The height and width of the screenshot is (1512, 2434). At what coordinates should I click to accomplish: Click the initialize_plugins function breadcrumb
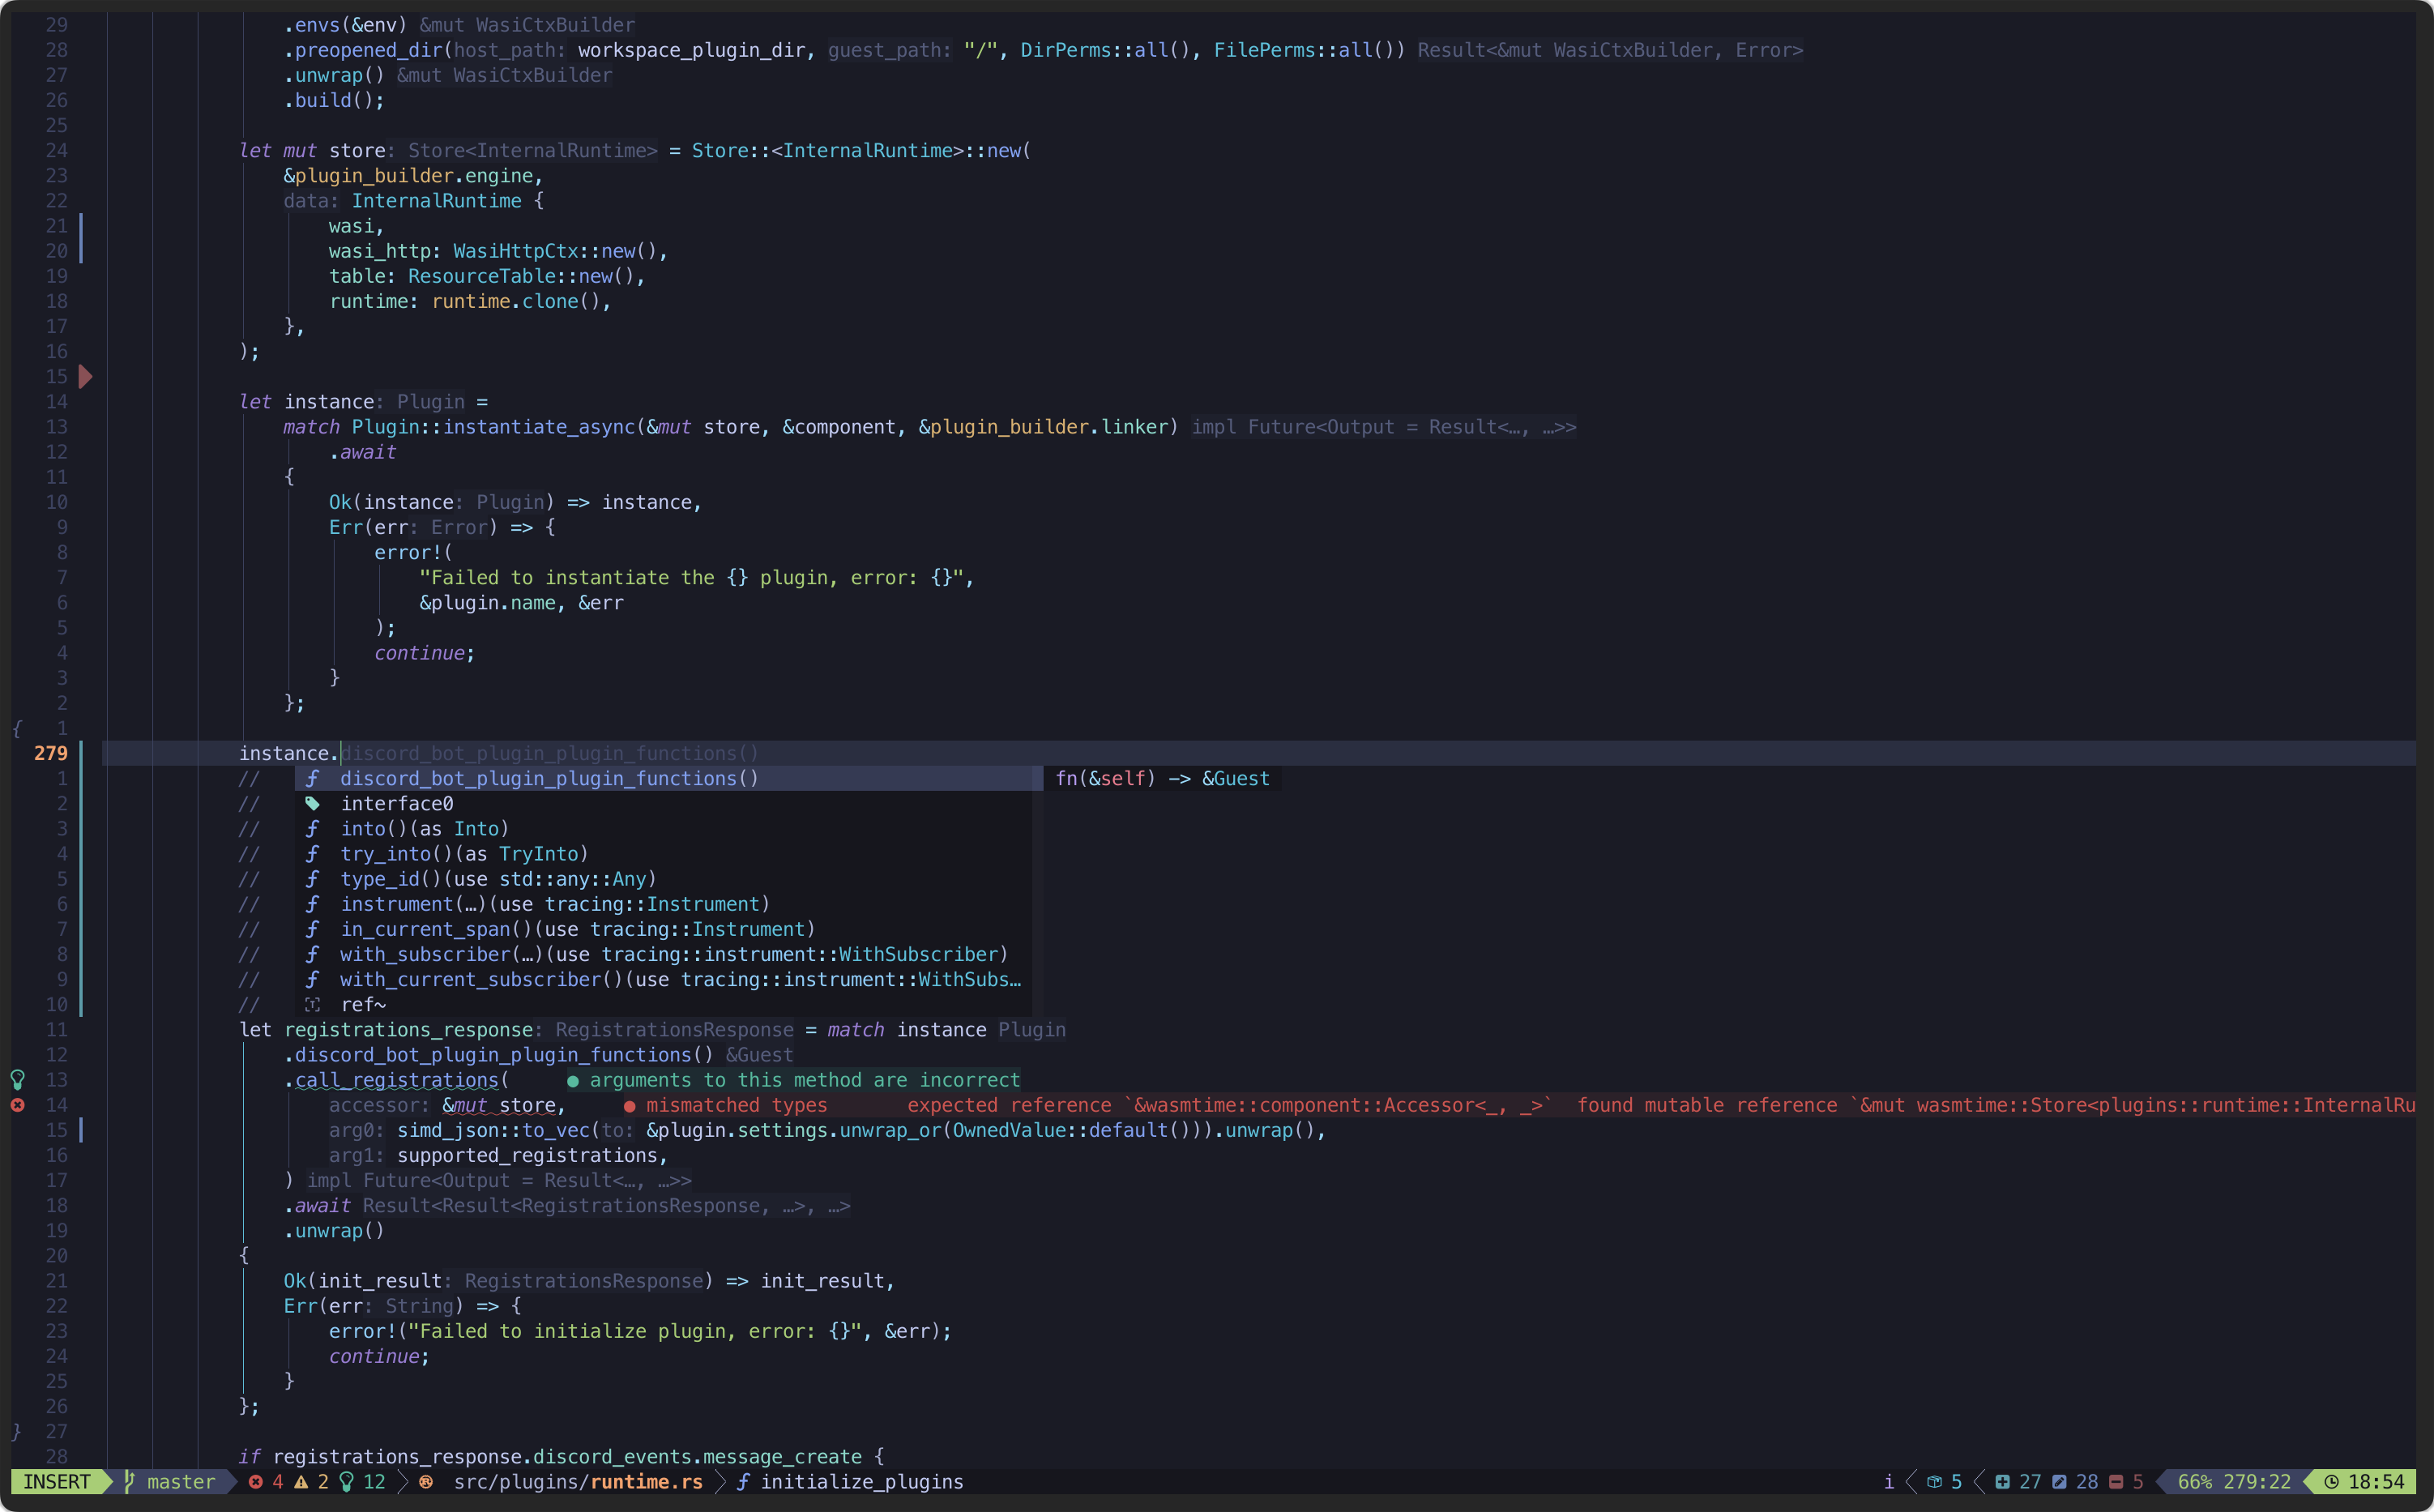pyautogui.click(x=861, y=1482)
